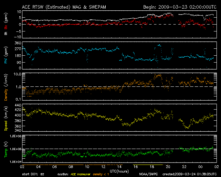Click the "20" hour tick label
Viewport: 221px width, 177px height.
click(x=168, y=167)
